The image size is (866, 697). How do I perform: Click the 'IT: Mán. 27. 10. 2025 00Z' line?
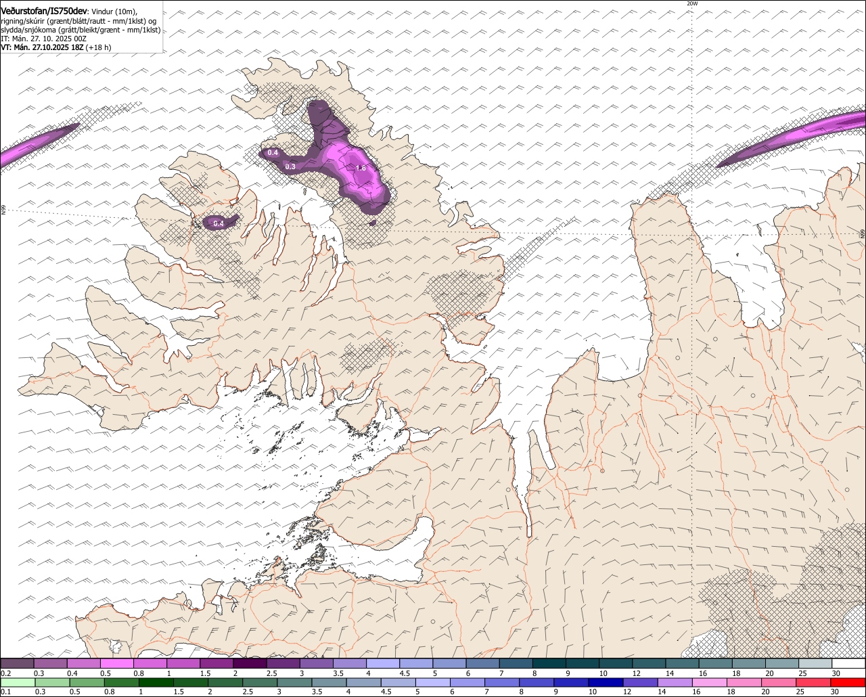click(43, 39)
